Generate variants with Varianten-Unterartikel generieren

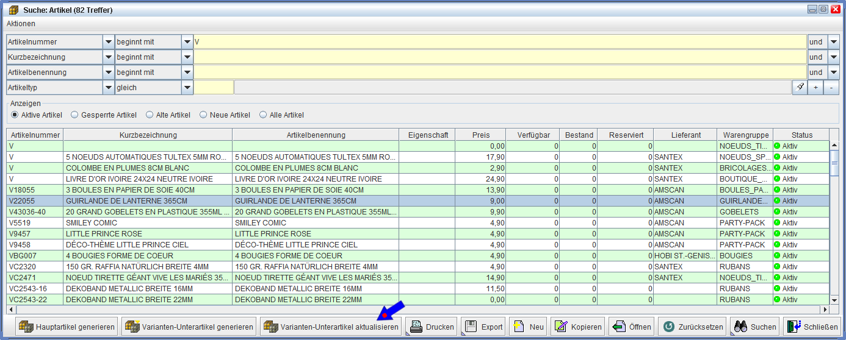click(189, 327)
